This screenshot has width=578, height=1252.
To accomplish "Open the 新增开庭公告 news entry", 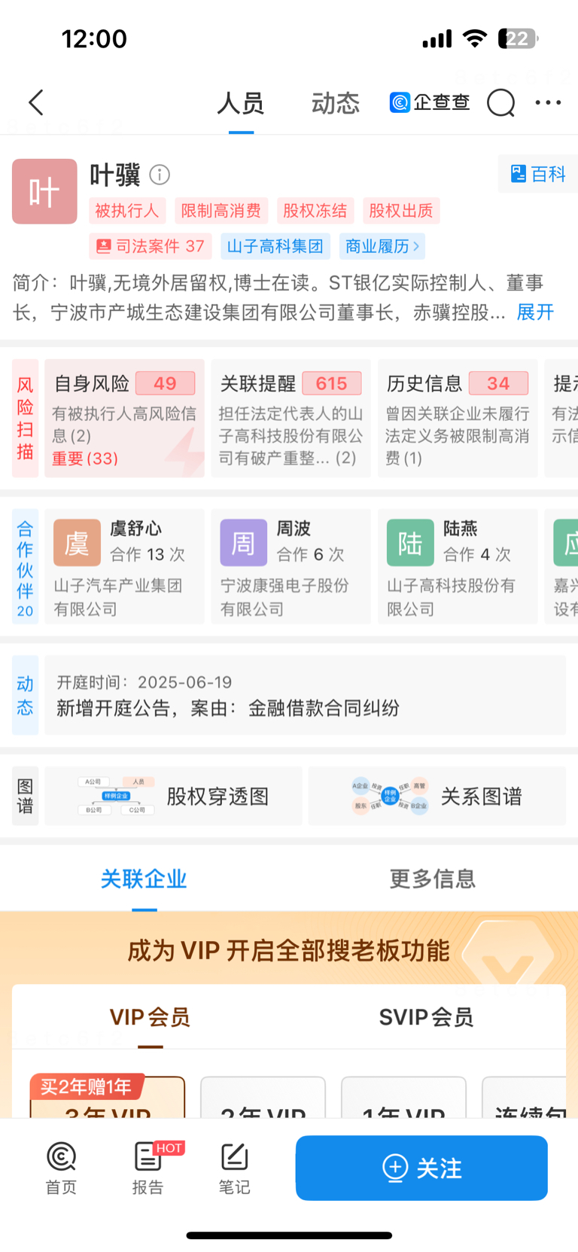I will coord(305,695).
